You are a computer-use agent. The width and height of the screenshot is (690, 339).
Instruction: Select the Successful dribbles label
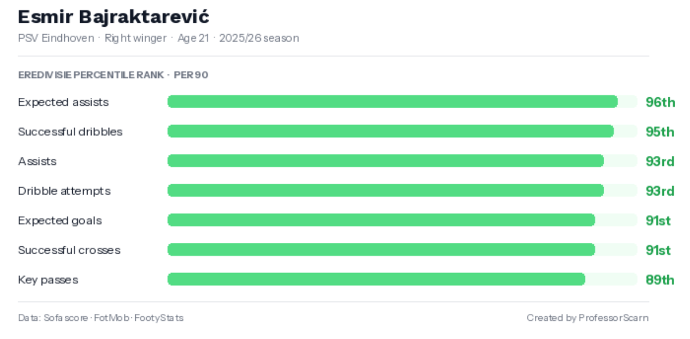click(x=70, y=132)
